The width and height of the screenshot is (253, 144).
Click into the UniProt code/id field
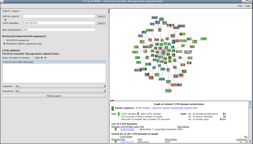59,16
